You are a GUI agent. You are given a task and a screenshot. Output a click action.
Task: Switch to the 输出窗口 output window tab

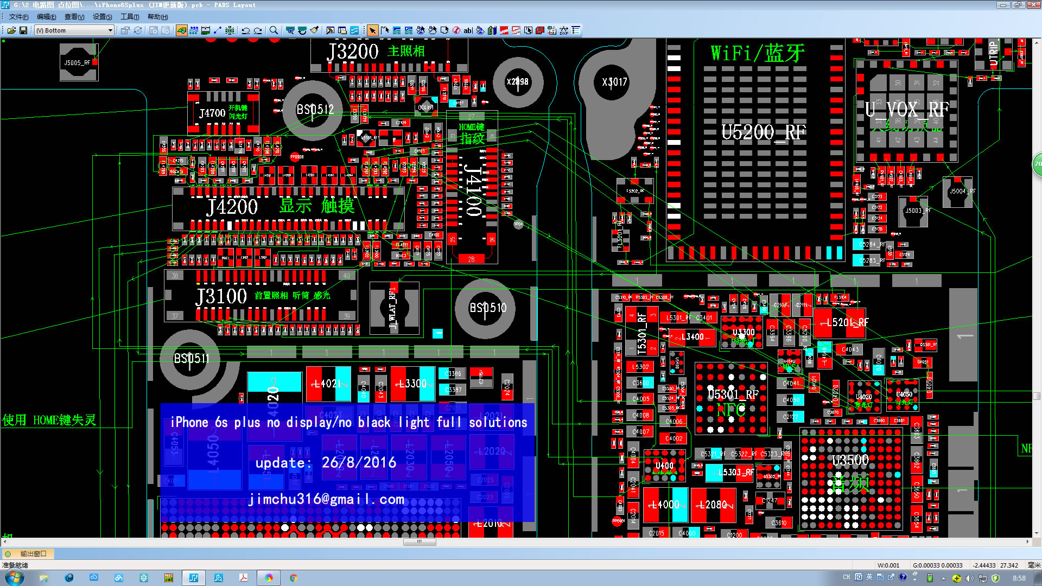pyautogui.click(x=28, y=554)
